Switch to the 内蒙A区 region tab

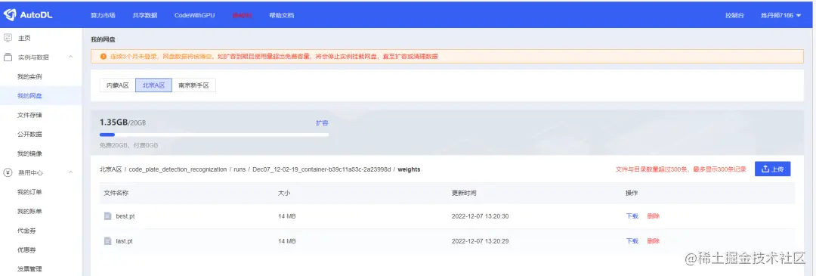tap(118, 85)
